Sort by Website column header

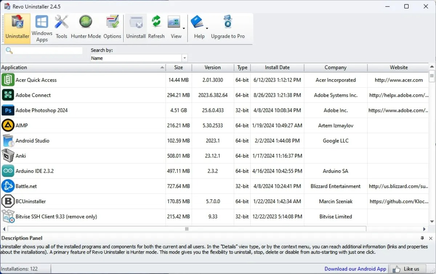point(399,68)
